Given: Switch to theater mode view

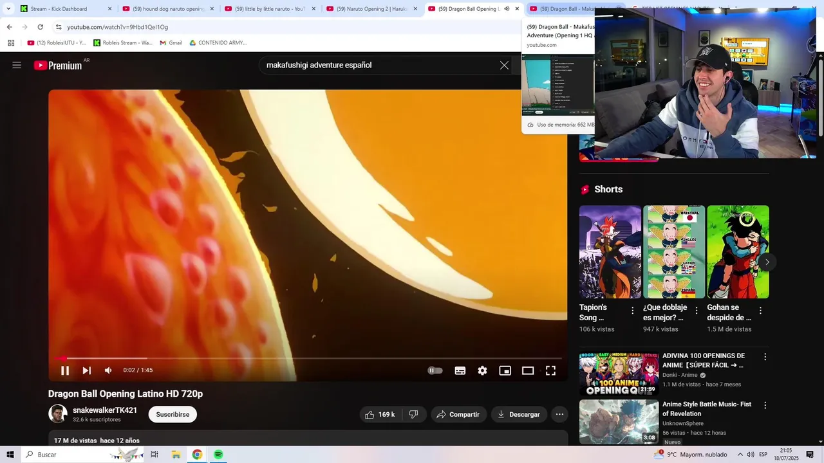Looking at the screenshot, I should [528, 370].
